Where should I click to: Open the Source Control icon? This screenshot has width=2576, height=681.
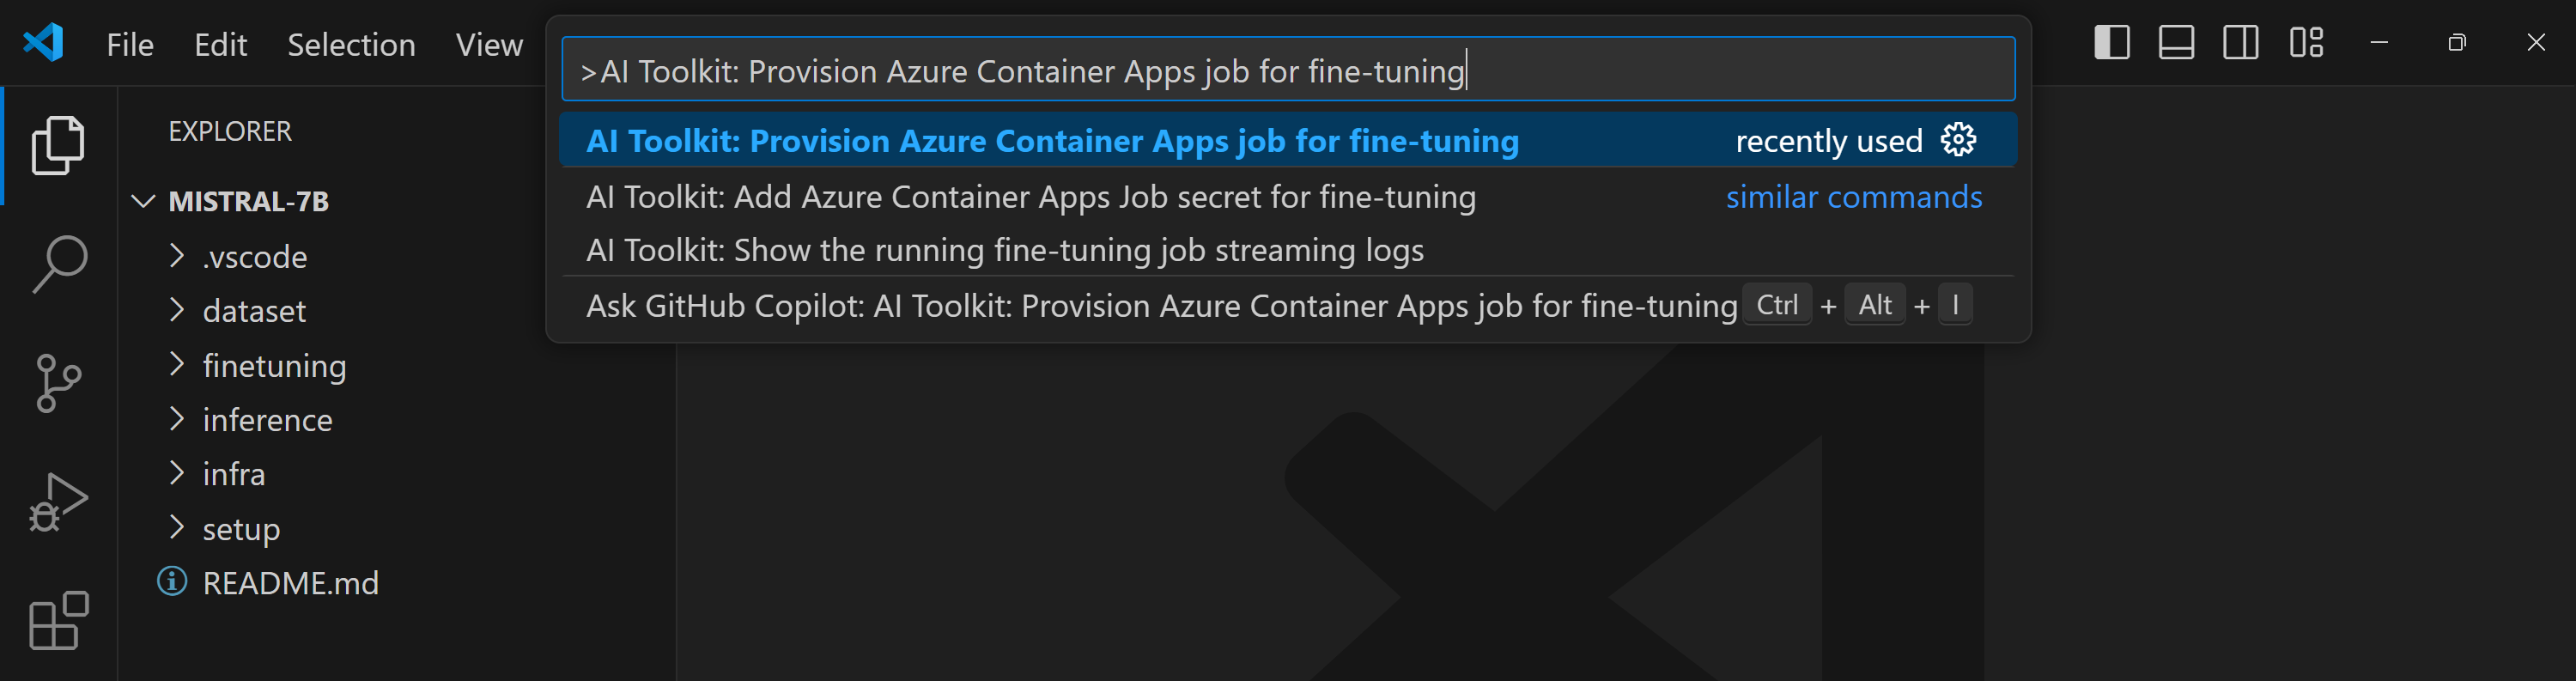click(57, 382)
